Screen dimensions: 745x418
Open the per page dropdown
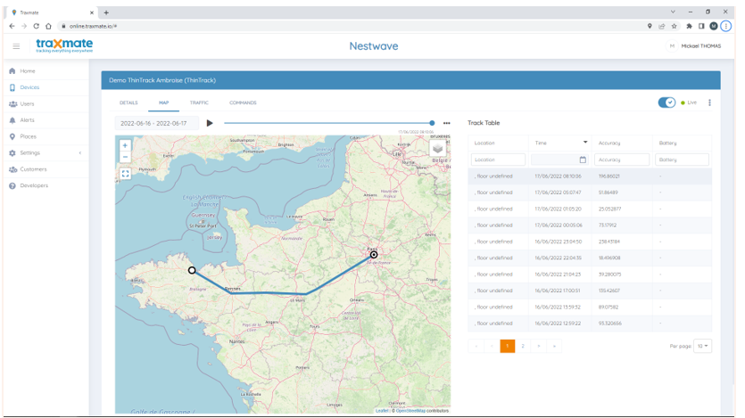tap(702, 346)
